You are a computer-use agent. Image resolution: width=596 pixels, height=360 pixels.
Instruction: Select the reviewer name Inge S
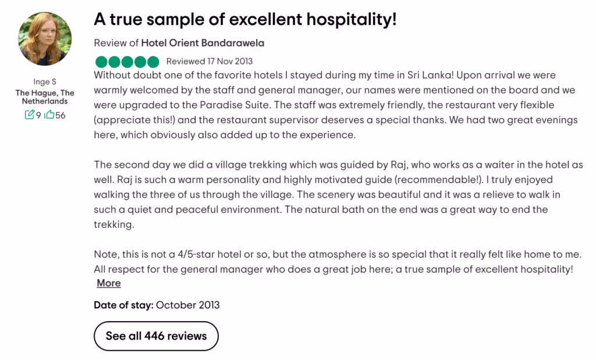[x=44, y=81]
